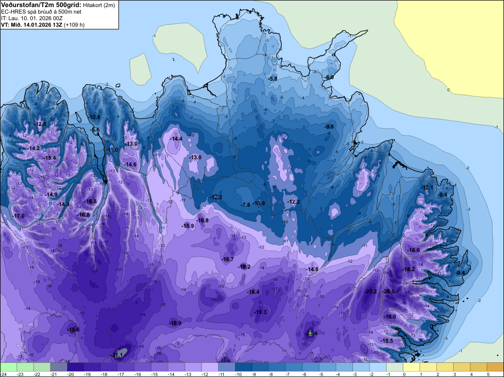This screenshot has width=504, height=377.
Task: Click the -12.8 temperature label
Action: 40,124
